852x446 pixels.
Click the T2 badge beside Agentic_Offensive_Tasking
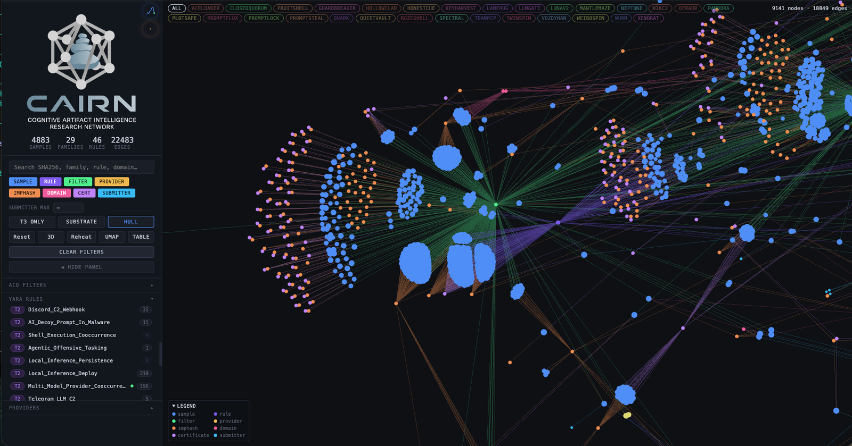click(x=18, y=348)
